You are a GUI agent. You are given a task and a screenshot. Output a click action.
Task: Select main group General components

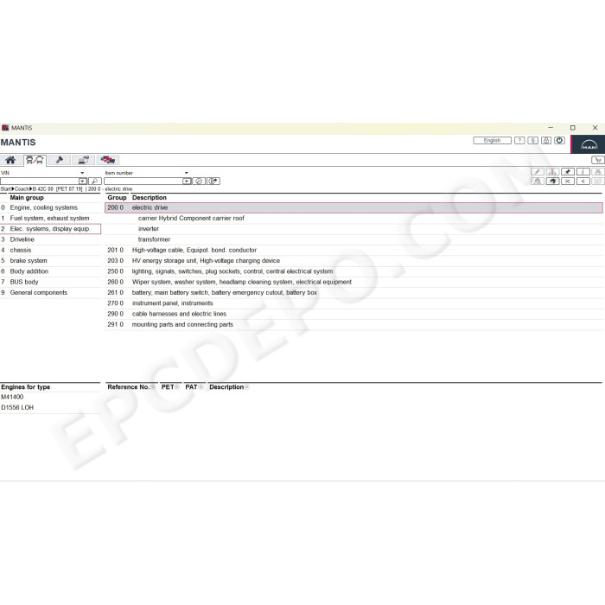tap(50, 292)
